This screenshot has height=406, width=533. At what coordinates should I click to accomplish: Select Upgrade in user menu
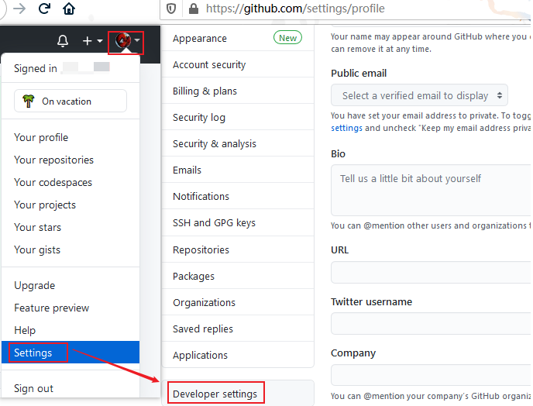coord(70,285)
